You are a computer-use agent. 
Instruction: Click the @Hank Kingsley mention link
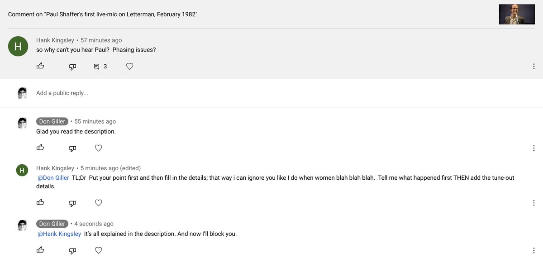click(x=59, y=234)
